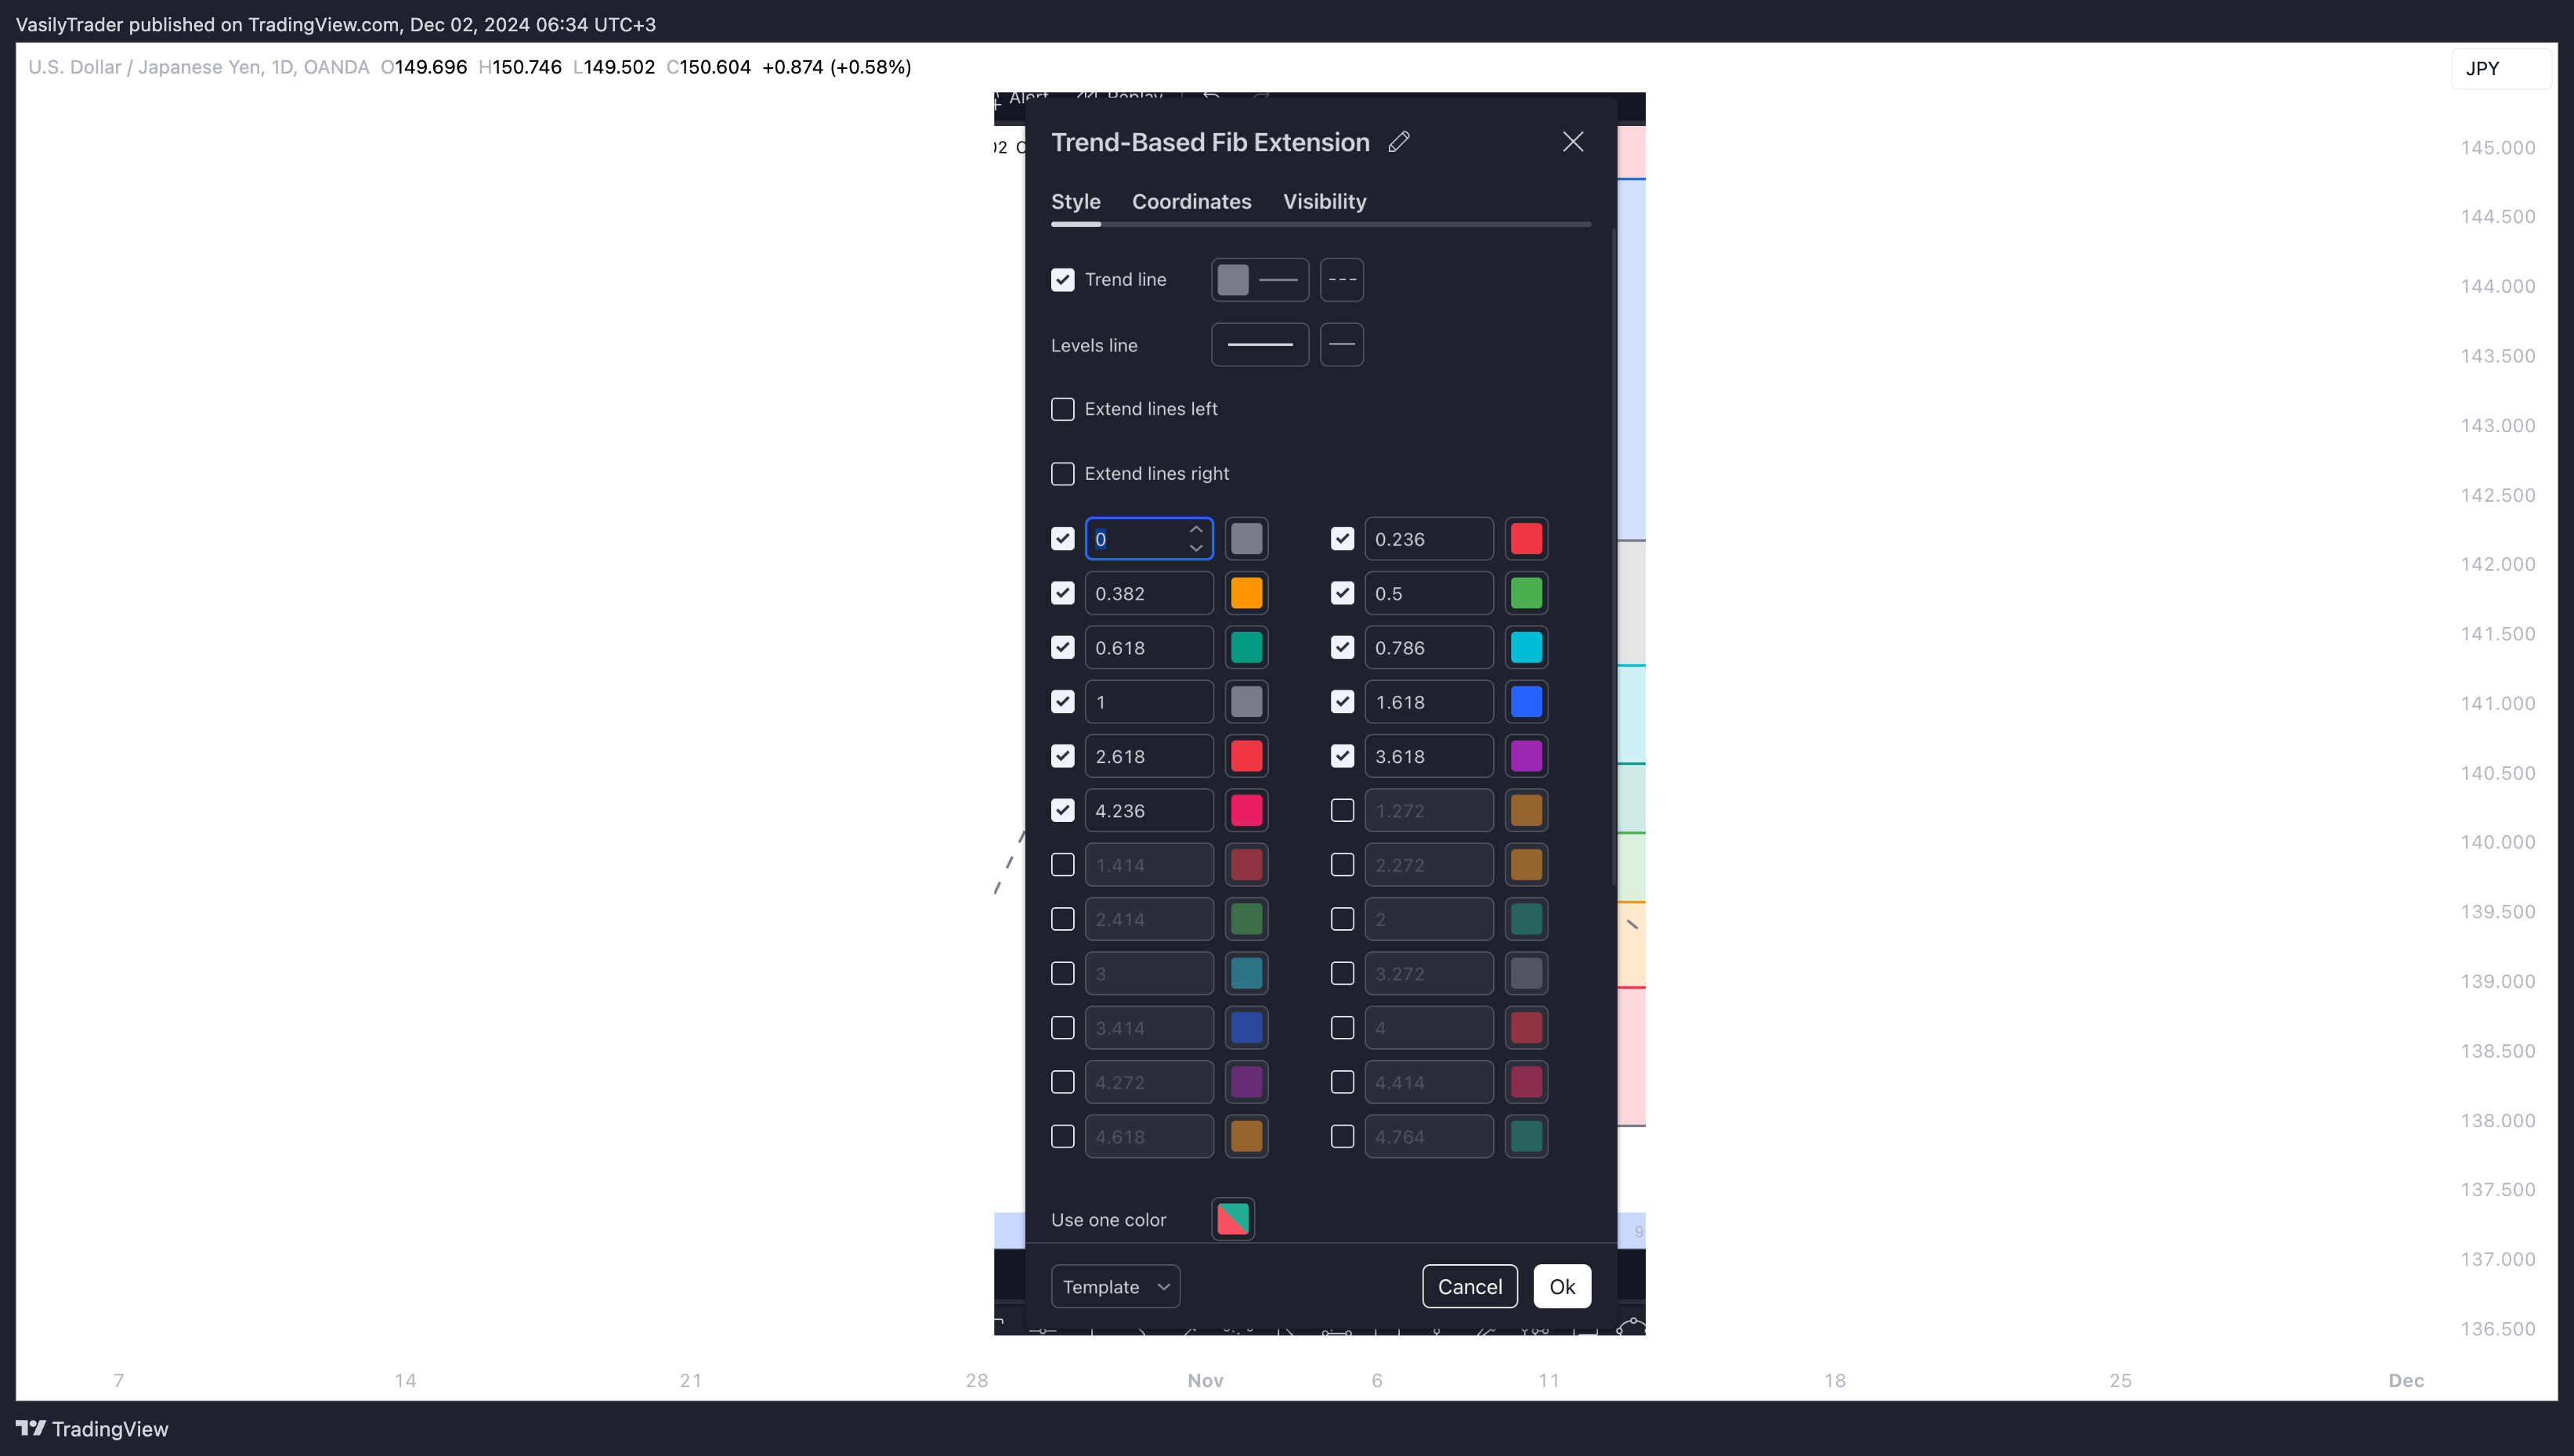The height and width of the screenshot is (1456, 2574).
Task: Close the Trend-Based Fib Extension dialog
Action: [x=1573, y=142]
